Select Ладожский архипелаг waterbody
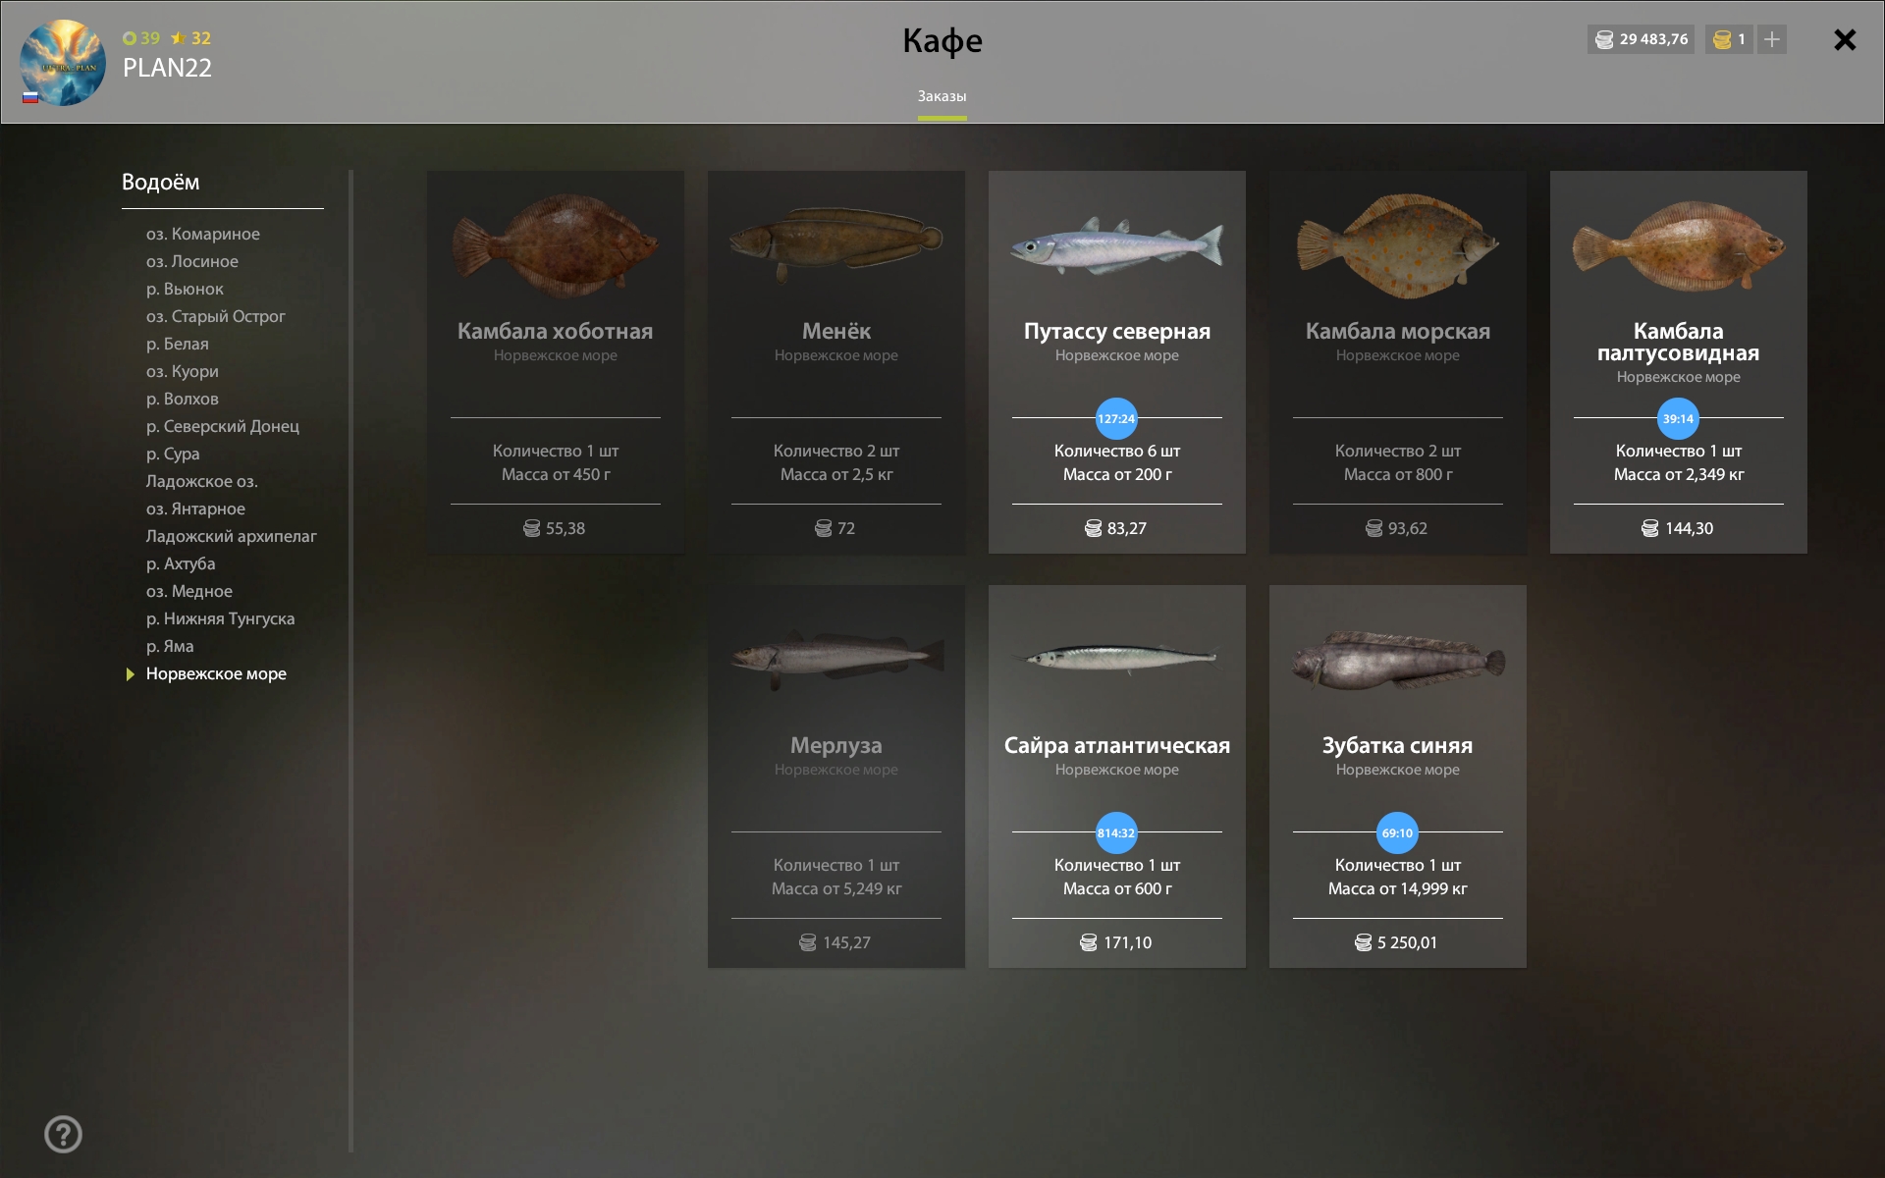 pyautogui.click(x=232, y=536)
